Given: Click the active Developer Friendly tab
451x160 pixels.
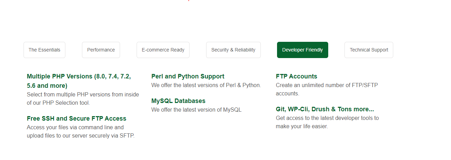Looking at the screenshot, I should [x=302, y=50].
